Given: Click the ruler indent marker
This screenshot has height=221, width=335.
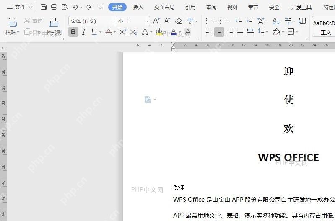Looking at the screenshot, I should tap(173, 46).
